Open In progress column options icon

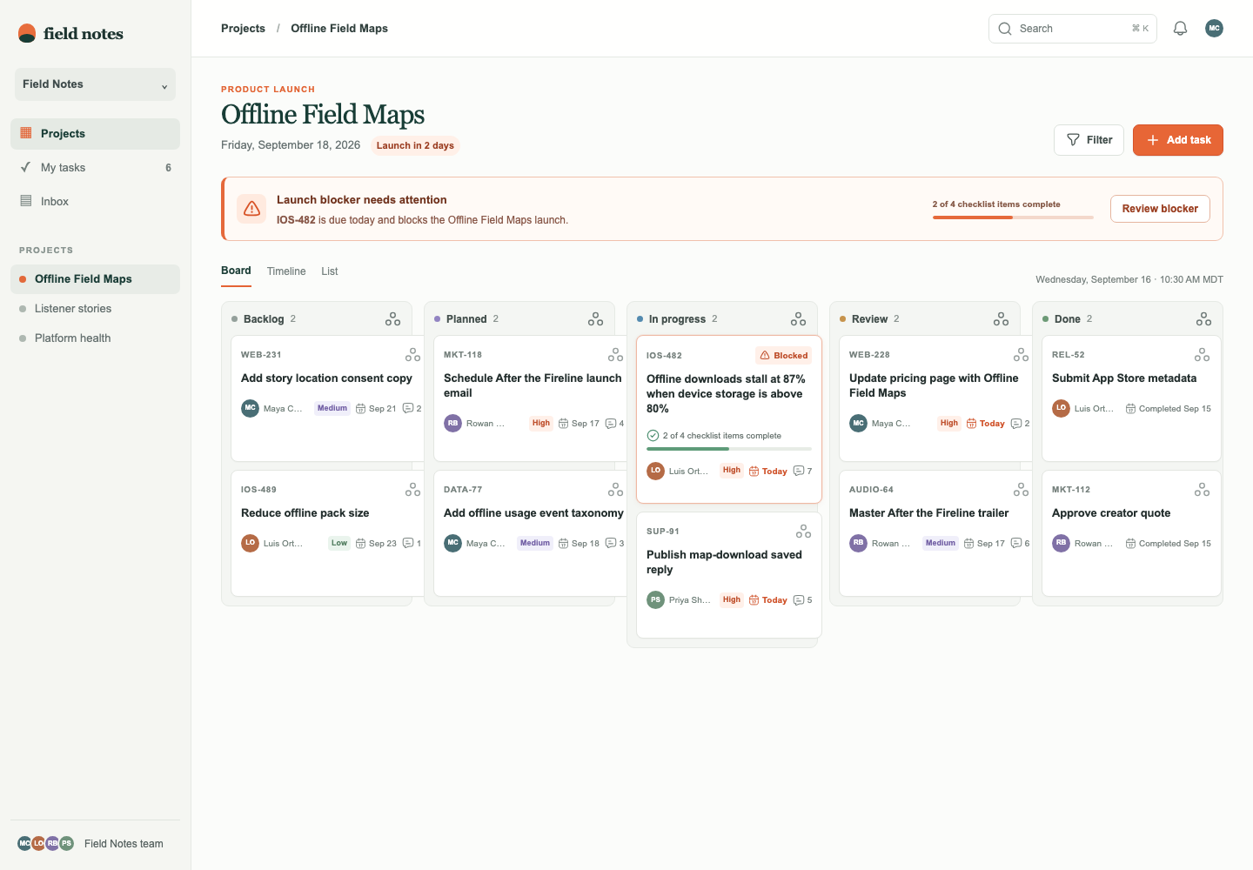point(798,319)
